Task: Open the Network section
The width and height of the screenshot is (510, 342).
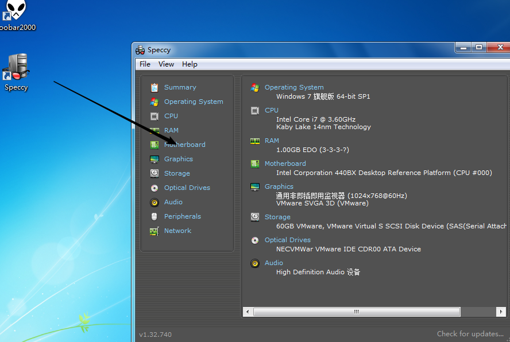Action: click(177, 231)
